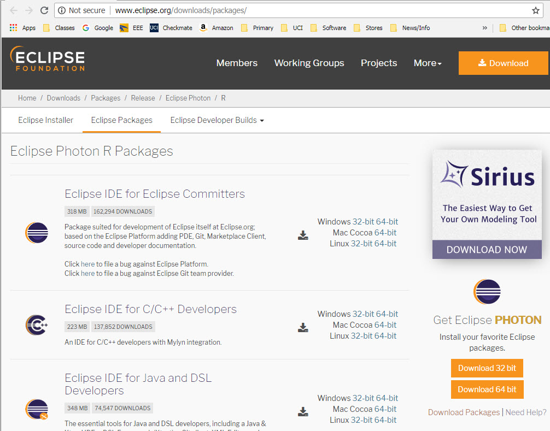Download Committers package Mac Cocoa 64-bit
The height and width of the screenshot is (431, 550).
coord(385,233)
